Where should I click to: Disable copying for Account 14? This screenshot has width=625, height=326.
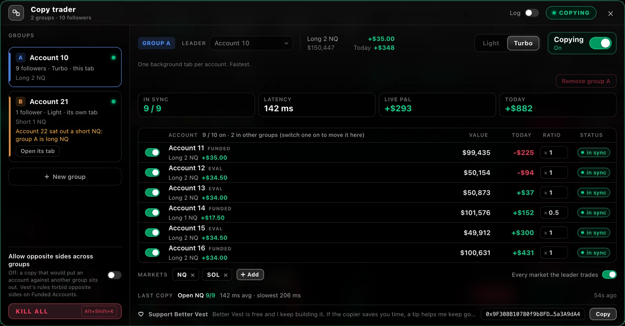[x=152, y=213]
